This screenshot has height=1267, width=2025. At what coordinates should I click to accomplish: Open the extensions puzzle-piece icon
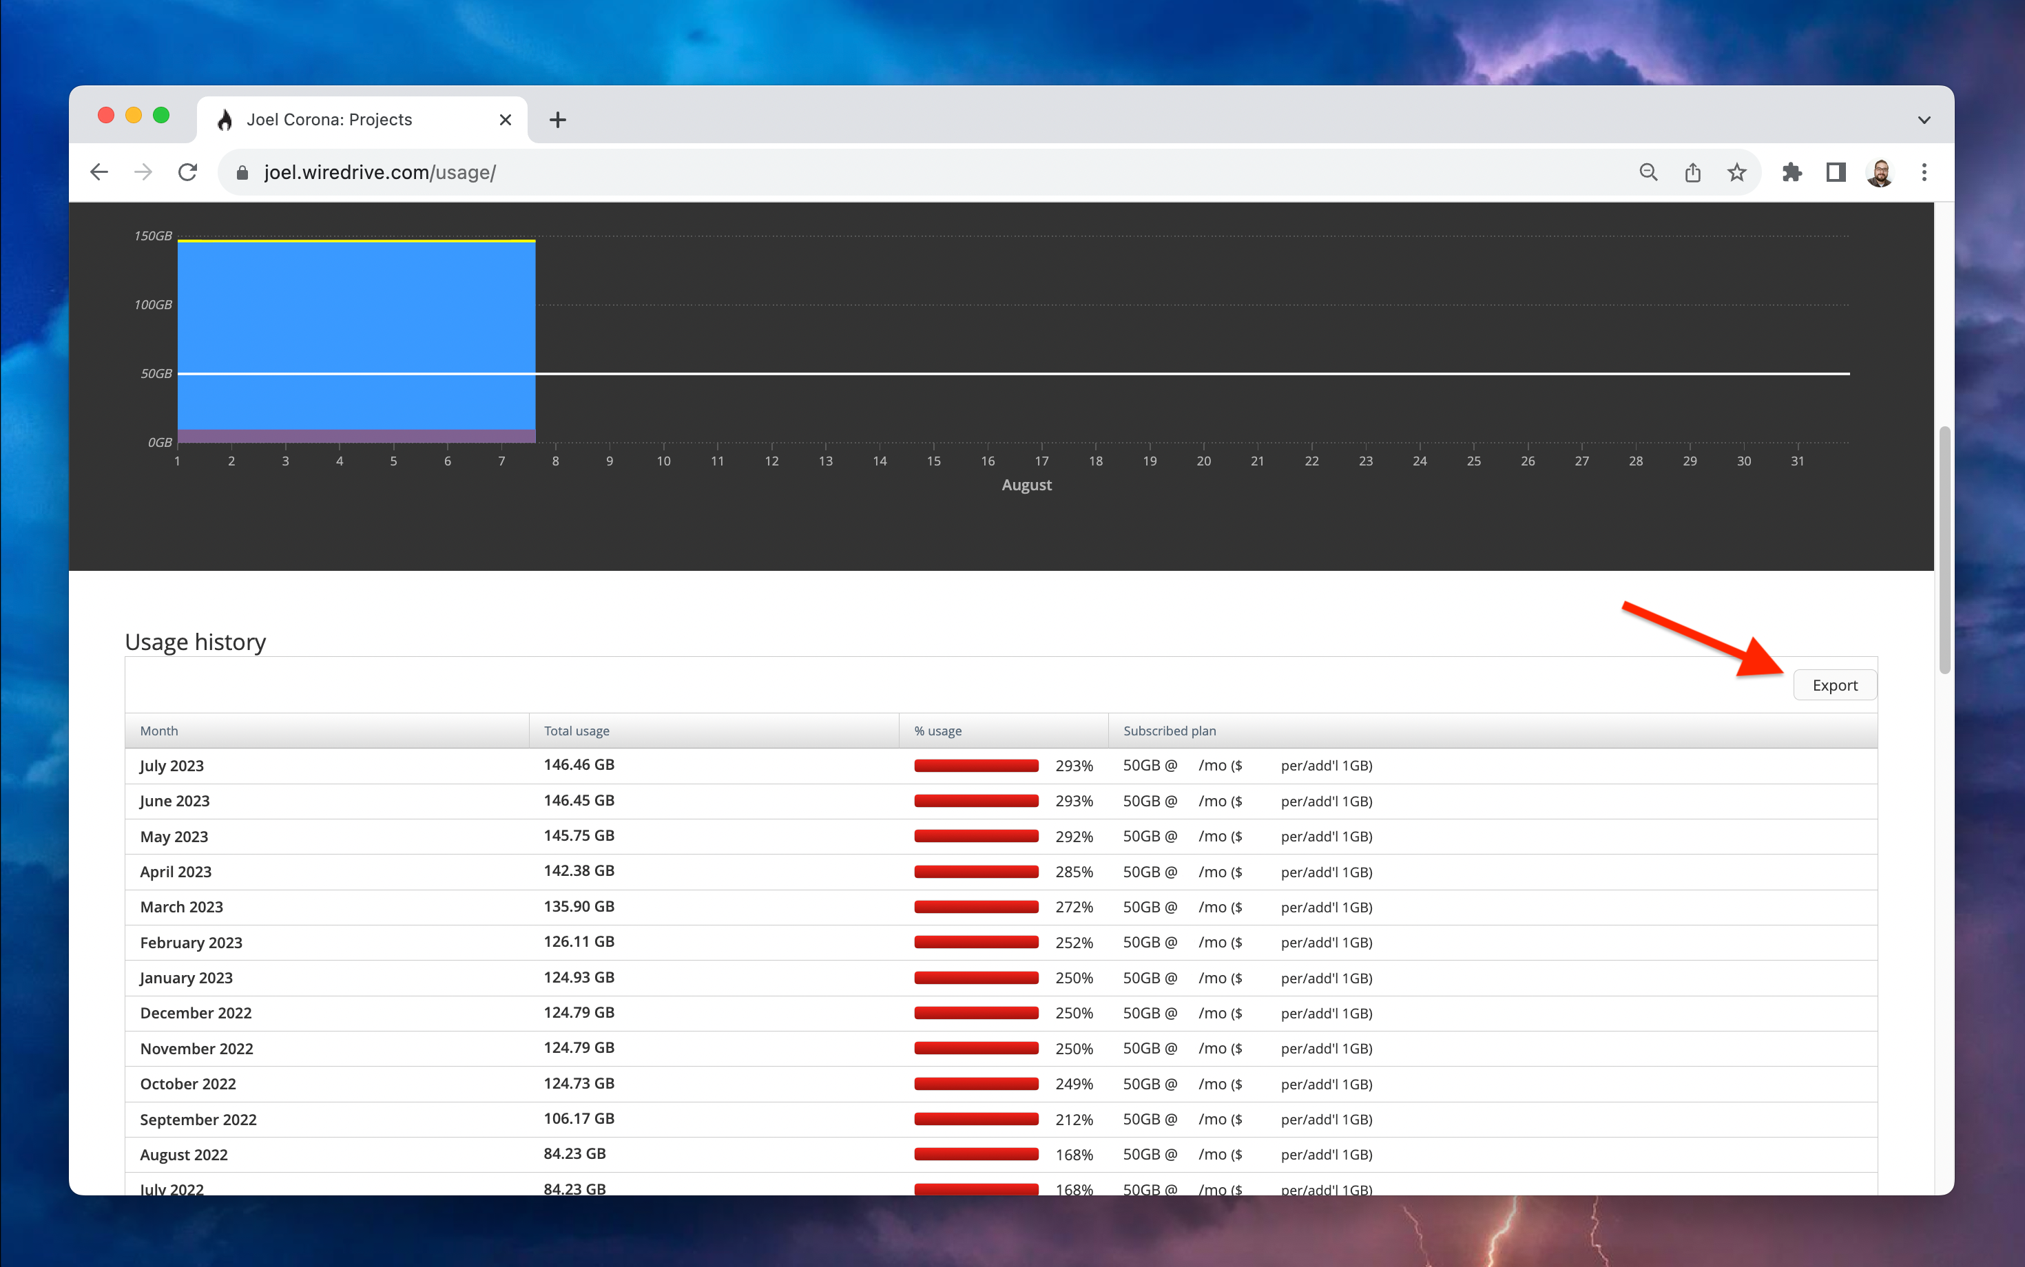pos(1792,171)
